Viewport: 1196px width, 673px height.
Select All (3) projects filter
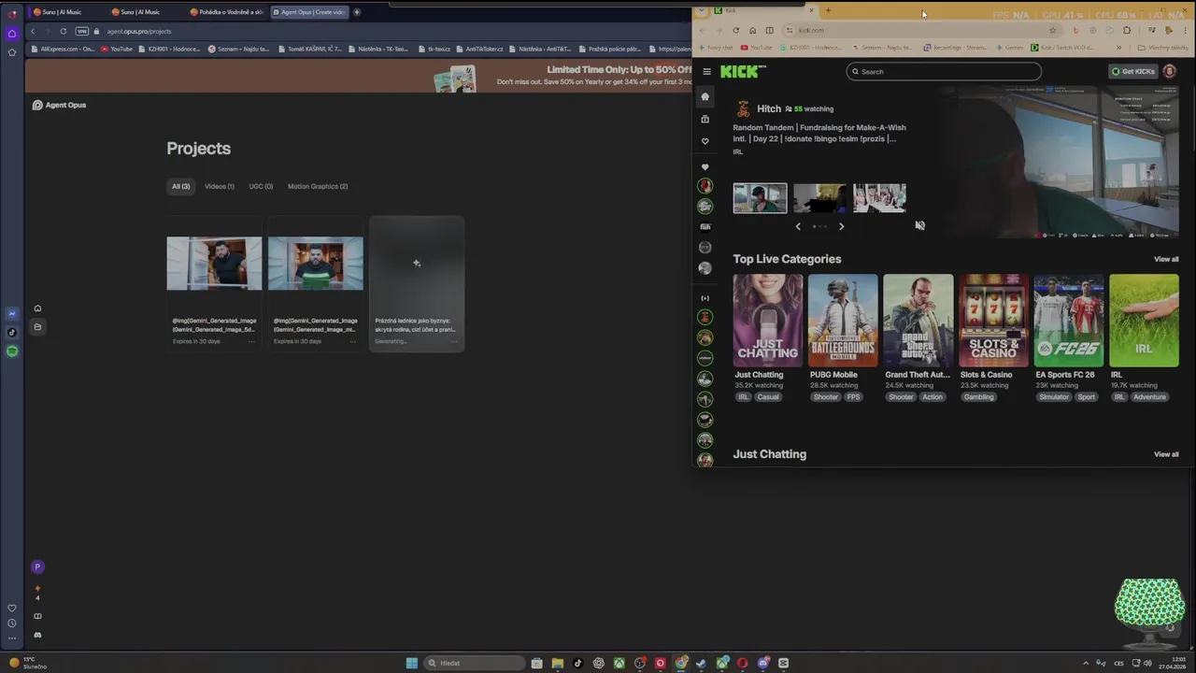(180, 186)
